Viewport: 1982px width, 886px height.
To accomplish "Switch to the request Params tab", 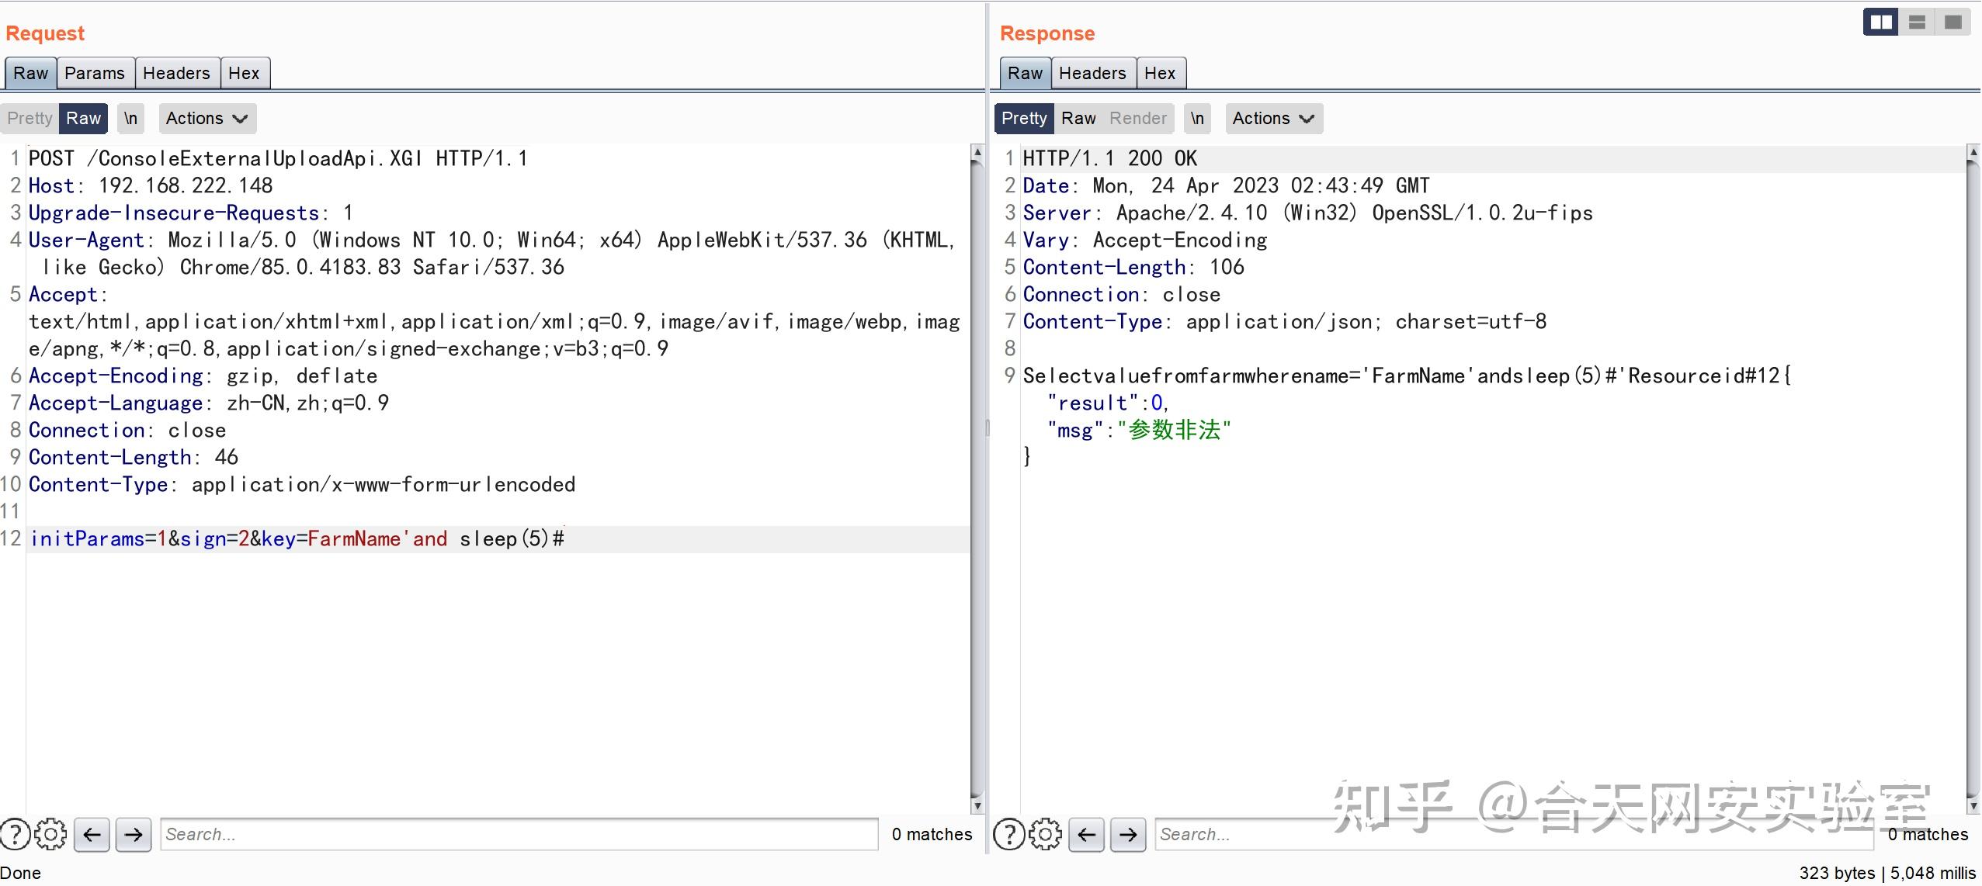I will (95, 73).
